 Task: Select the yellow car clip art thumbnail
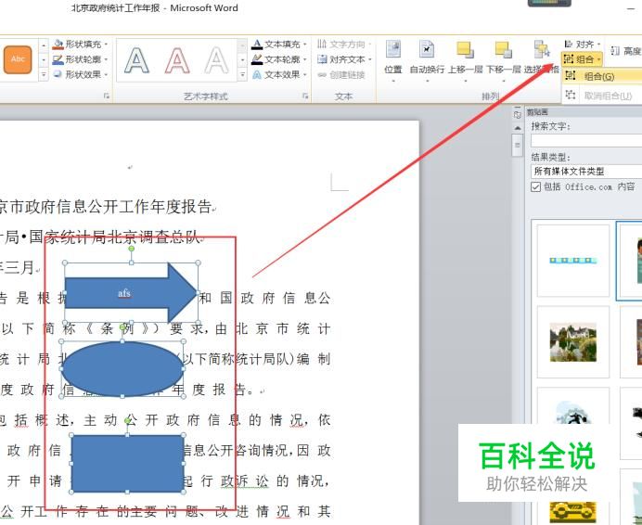[x=572, y=512]
